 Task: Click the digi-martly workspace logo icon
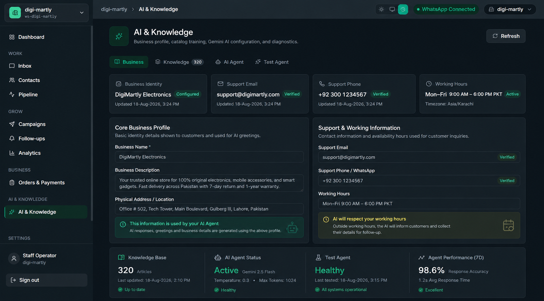point(15,13)
